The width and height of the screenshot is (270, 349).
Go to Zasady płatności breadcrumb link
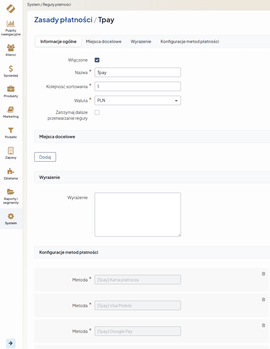63,20
